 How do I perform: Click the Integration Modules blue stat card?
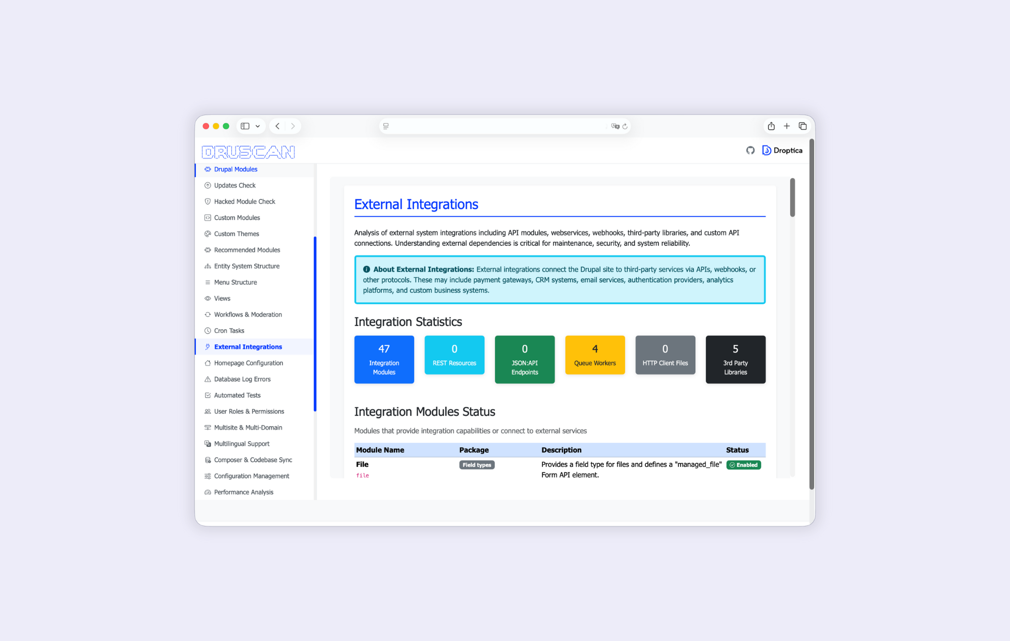[x=384, y=359]
